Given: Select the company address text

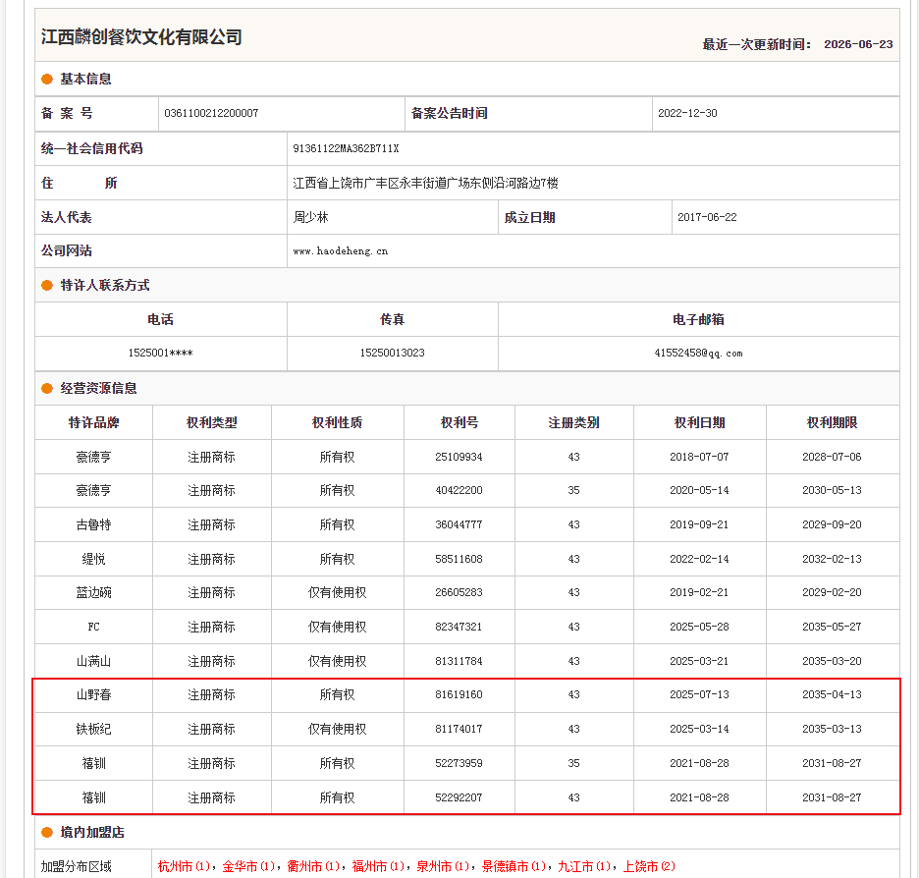Looking at the screenshot, I should pyautogui.click(x=425, y=183).
